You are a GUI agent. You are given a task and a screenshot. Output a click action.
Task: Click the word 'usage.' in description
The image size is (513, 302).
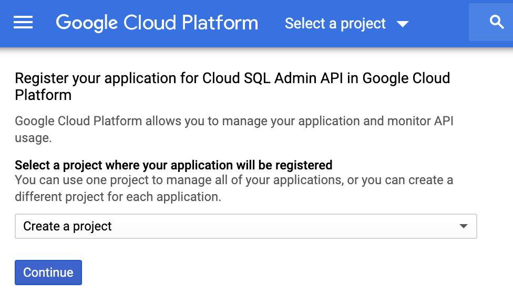point(33,138)
